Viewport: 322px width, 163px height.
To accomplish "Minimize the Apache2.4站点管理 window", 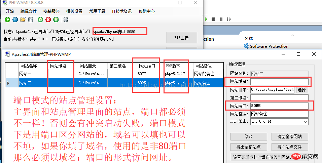I will tap(283, 54).
